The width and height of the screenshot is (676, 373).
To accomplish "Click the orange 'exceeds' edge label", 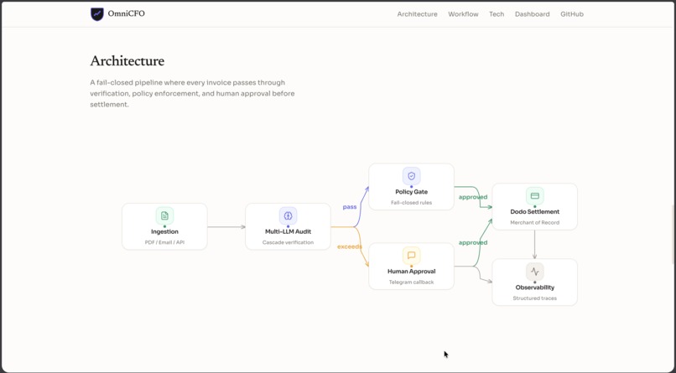I will pyautogui.click(x=350, y=246).
